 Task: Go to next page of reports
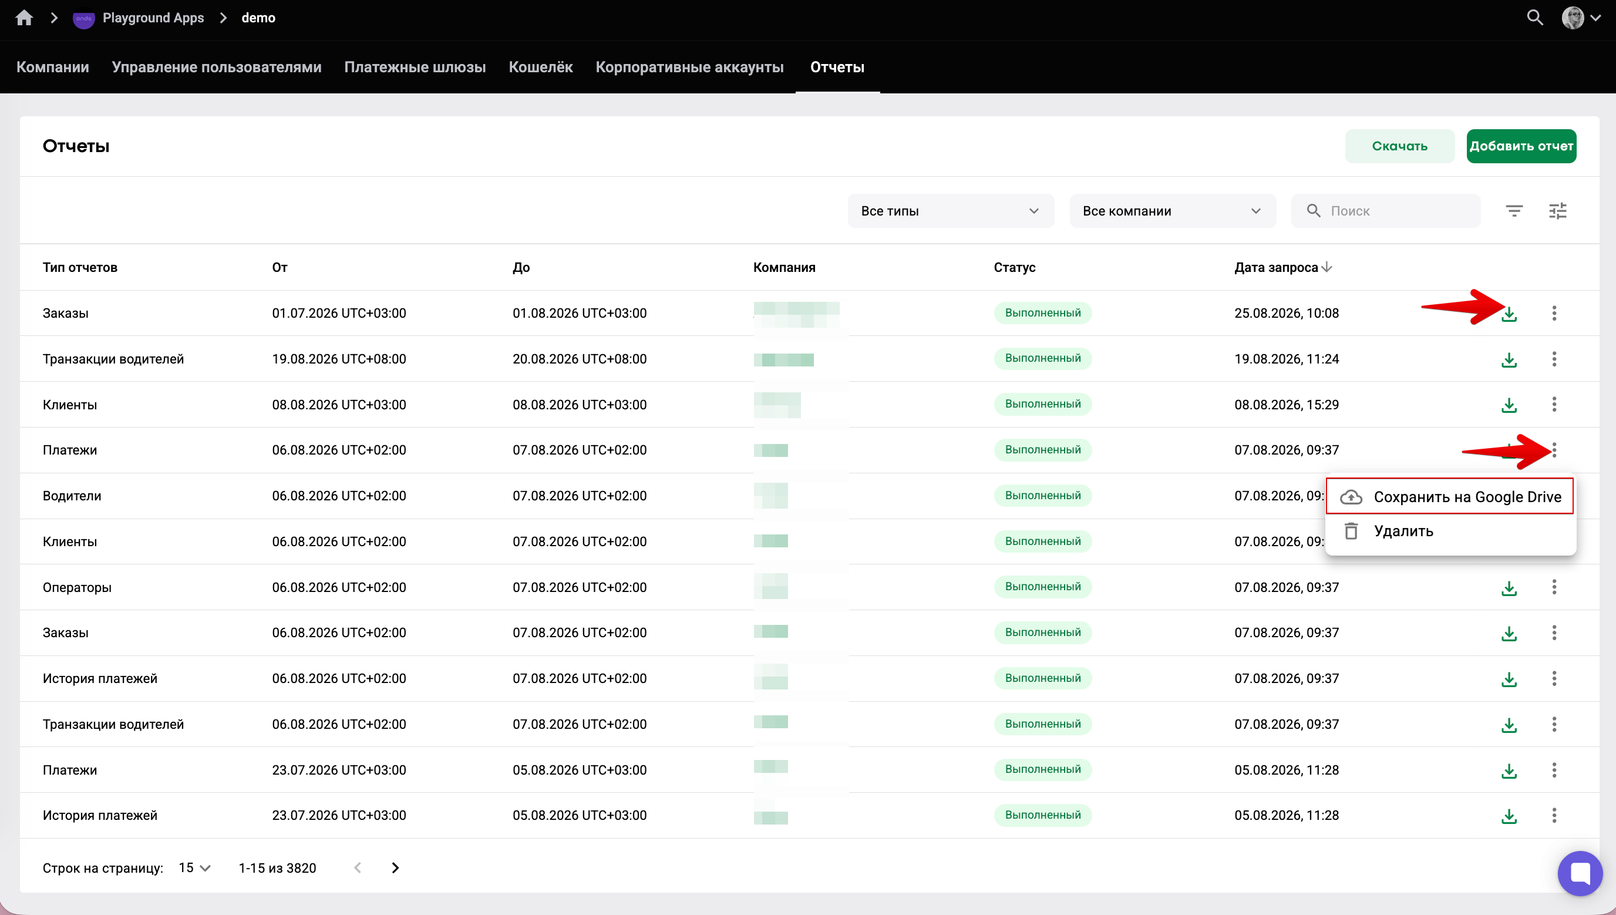tap(395, 868)
